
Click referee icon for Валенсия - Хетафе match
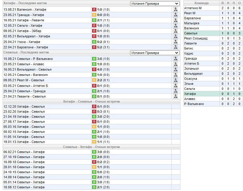175,9
